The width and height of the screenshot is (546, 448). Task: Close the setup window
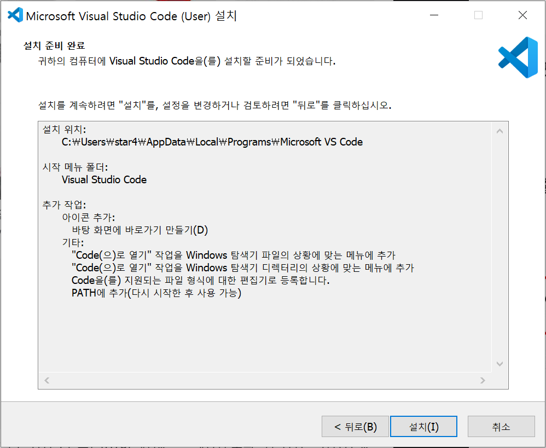click(x=522, y=15)
